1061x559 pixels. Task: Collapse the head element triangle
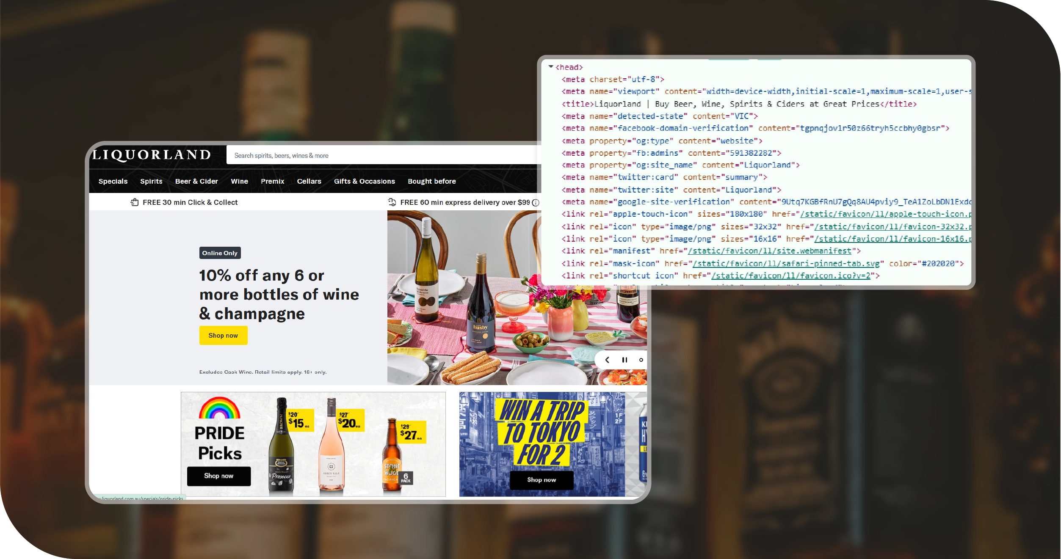tap(551, 67)
